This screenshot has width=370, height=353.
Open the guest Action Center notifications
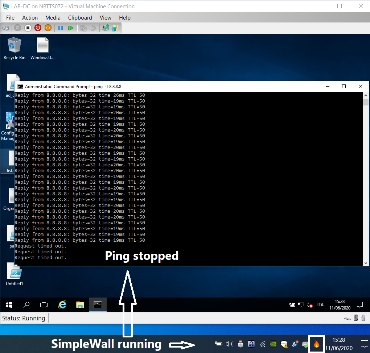(359, 304)
